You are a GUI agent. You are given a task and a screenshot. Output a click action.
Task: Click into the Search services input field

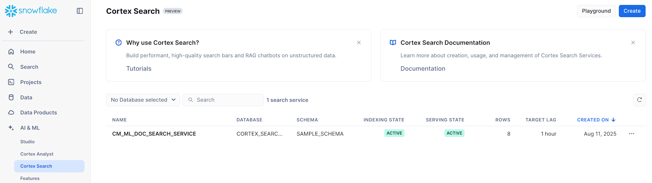(x=223, y=100)
